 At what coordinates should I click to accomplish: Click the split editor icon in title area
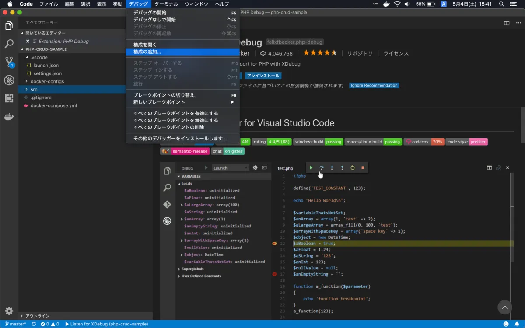click(x=507, y=23)
